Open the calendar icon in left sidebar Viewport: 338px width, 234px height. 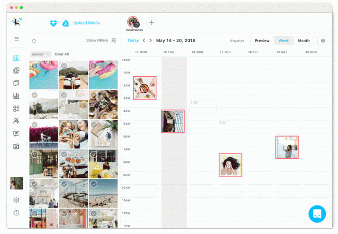(16, 58)
